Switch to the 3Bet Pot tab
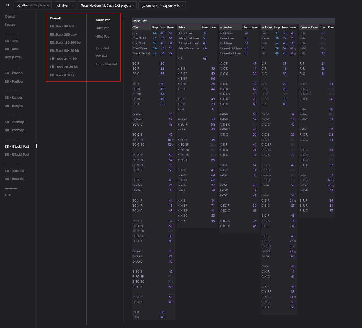The height and width of the screenshot is (328, 362). pyautogui.click(x=102, y=28)
